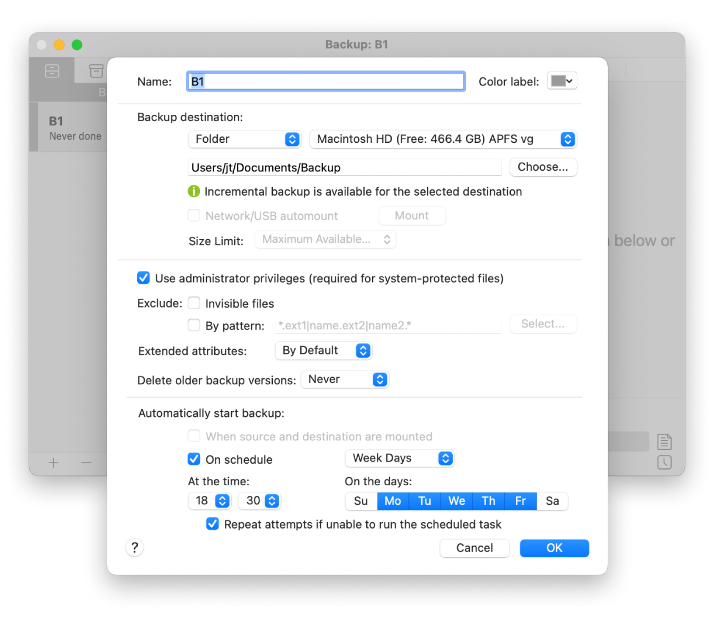Click the Users/jt/Documents/Backup path field
714x618 pixels.
tap(345, 168)
